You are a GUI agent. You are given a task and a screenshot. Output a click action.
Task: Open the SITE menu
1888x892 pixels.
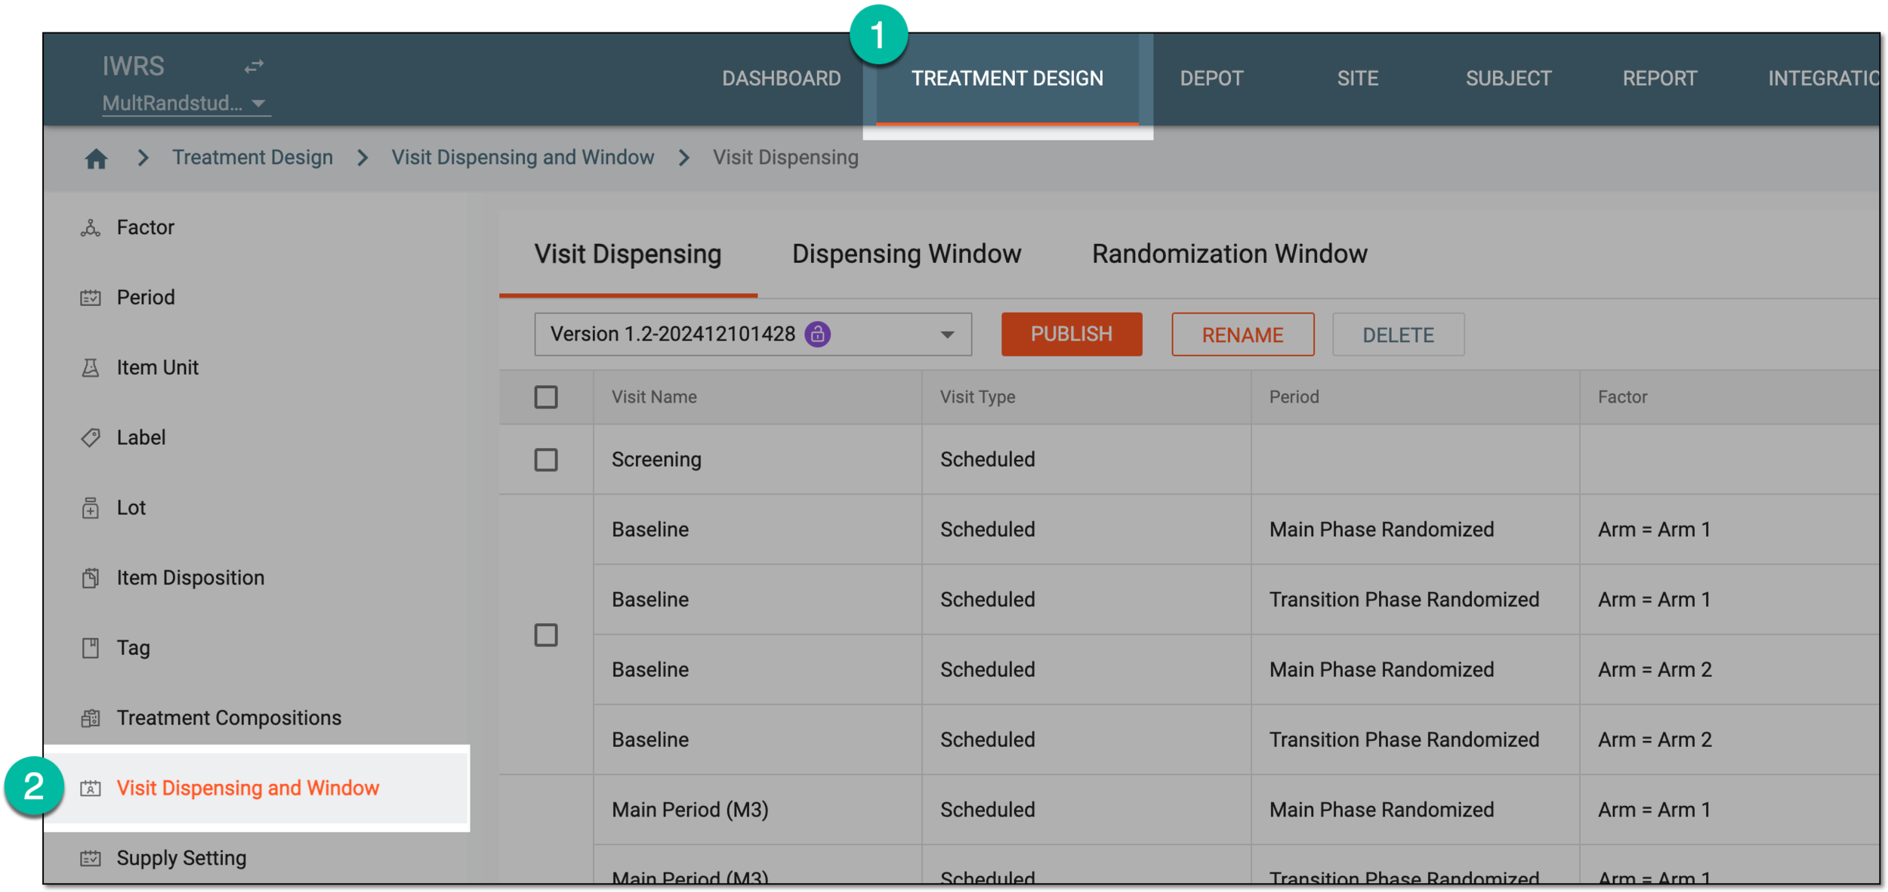pos(1357,79)
